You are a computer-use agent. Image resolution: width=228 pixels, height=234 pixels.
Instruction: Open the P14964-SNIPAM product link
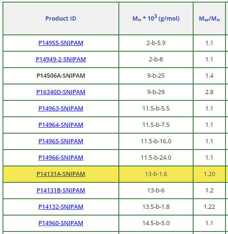[x=61, y=125]
